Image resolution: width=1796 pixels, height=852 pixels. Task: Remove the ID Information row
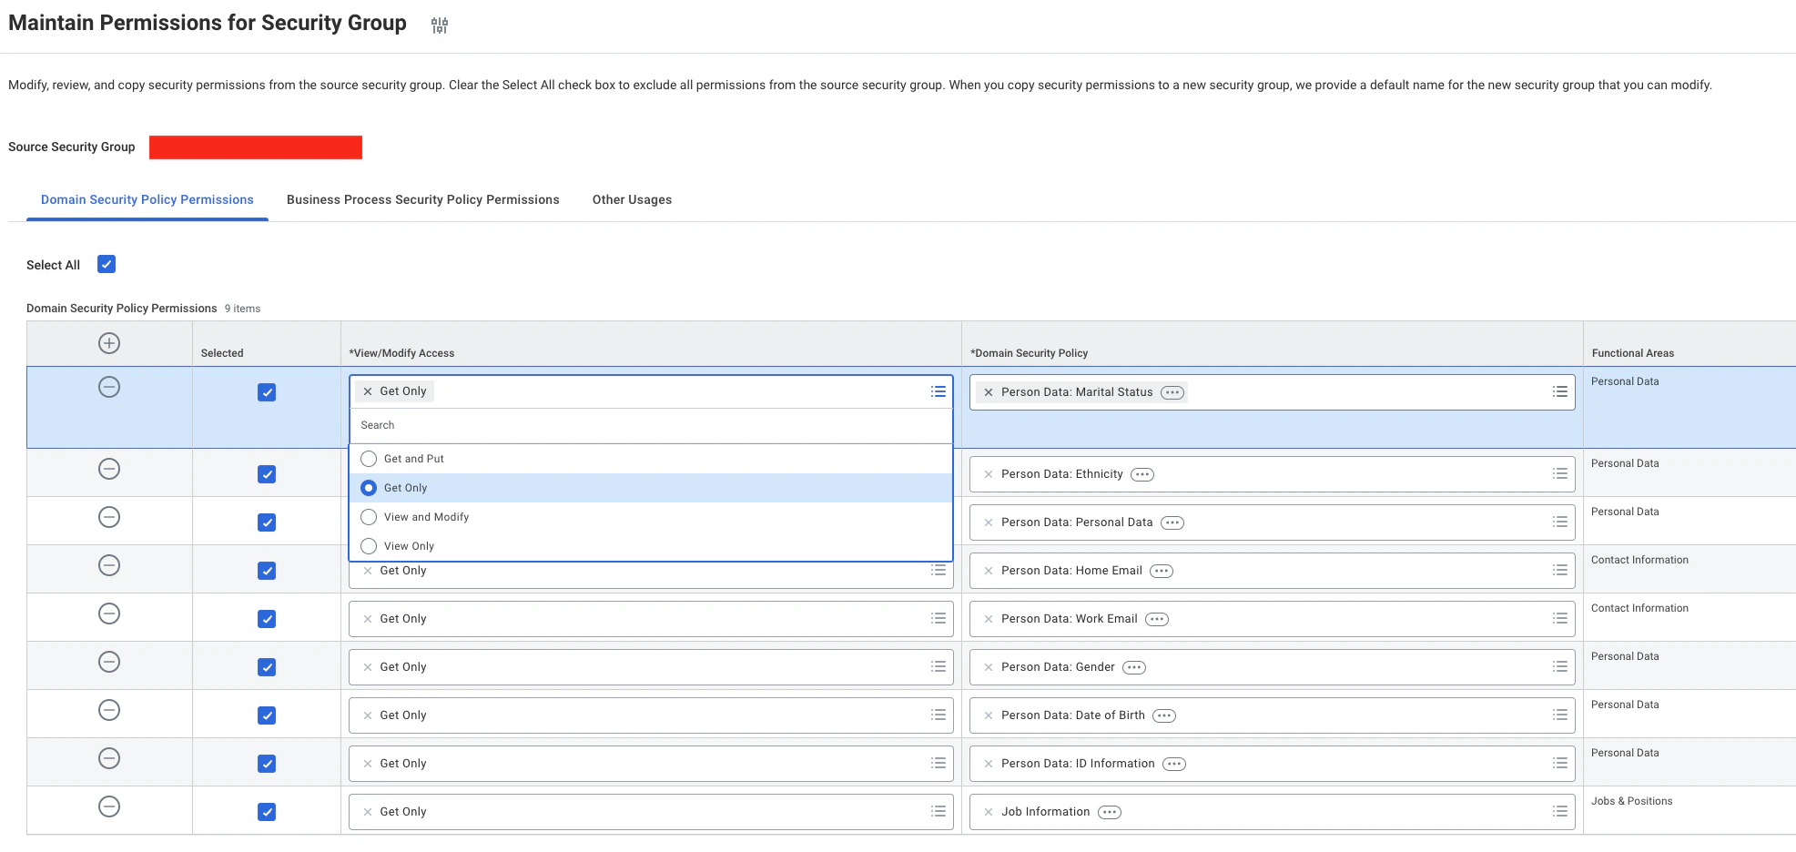pos(109,758)
